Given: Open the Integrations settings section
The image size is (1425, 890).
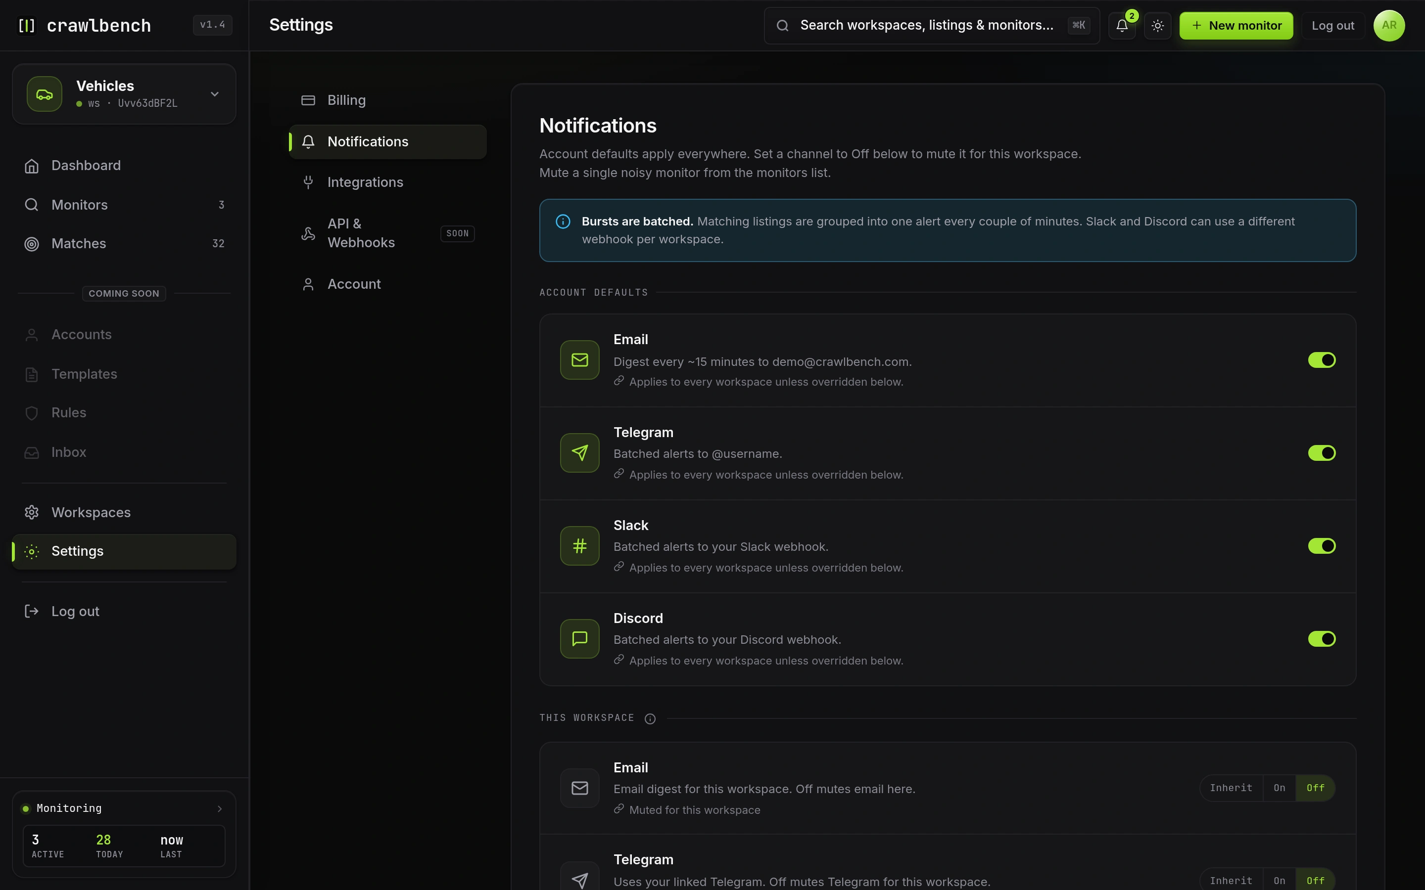Looking at the screenshot, I should point(387,182).
